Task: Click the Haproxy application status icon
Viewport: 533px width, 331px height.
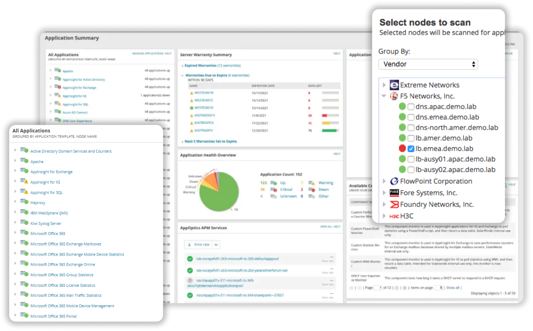Action: click(24, 202)
